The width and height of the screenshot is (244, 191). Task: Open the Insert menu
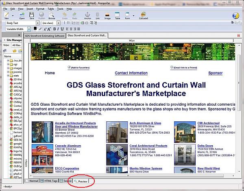point(30,9)
